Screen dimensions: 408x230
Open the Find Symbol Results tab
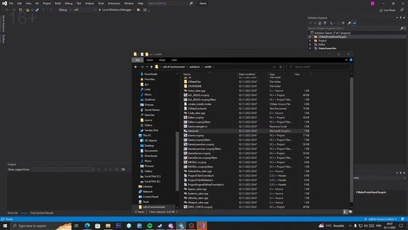point(42,213)
